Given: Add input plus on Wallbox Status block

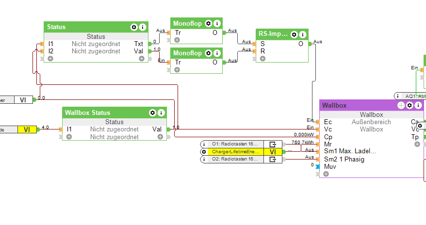Looking at the screenshot, I should [x=69, y=137].
